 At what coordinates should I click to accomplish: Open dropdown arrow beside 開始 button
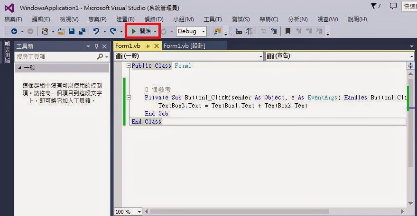click(x=155, y=32)
